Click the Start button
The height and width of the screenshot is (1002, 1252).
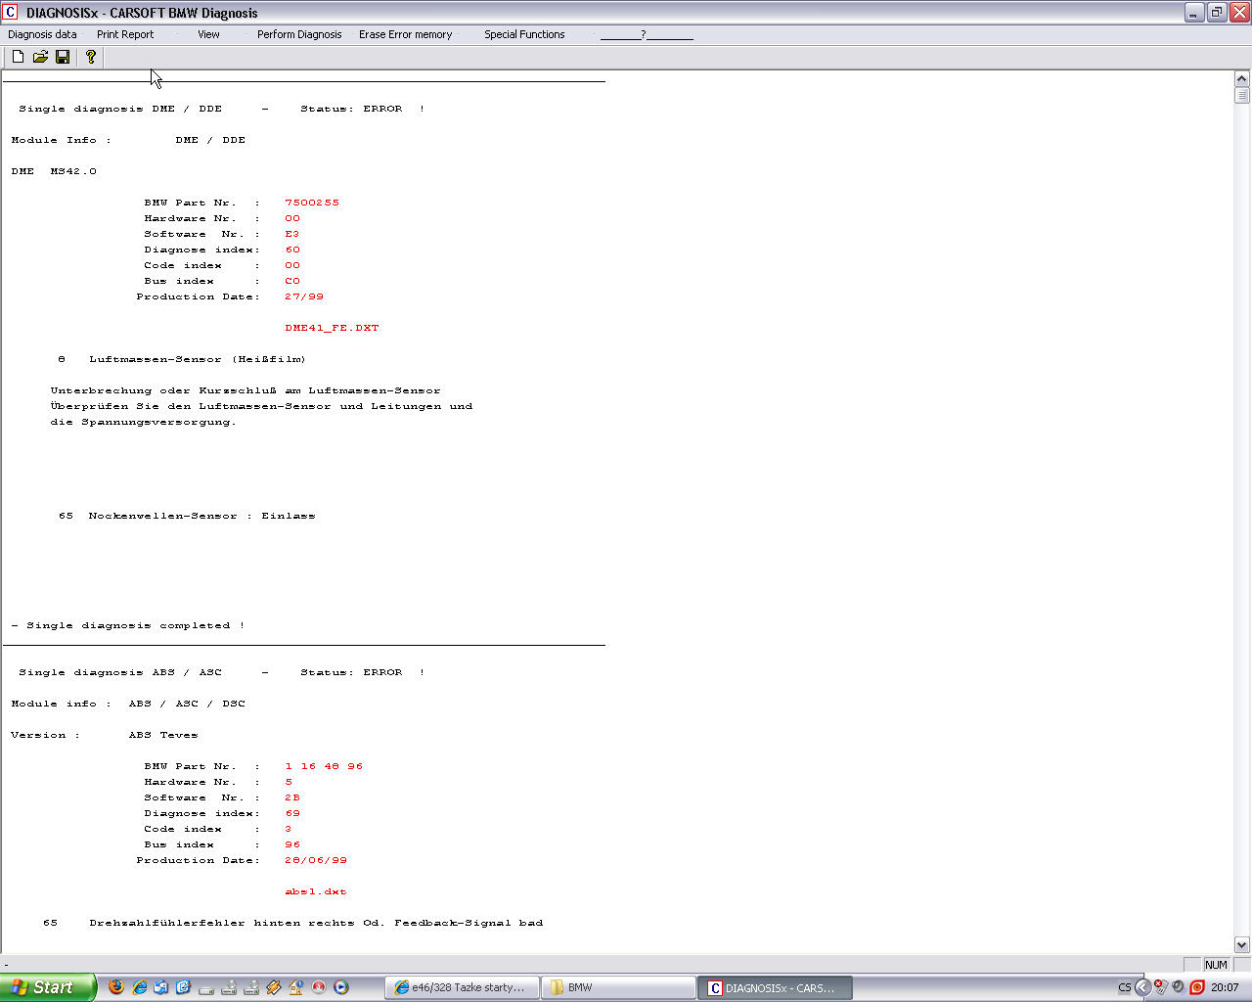[x=47, y=987]
